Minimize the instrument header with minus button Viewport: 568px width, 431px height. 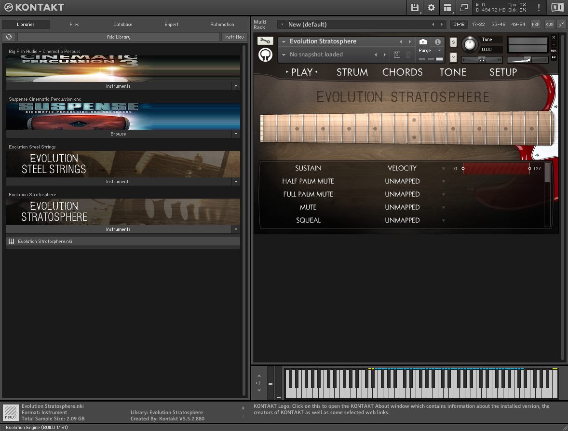pos(554,44)
